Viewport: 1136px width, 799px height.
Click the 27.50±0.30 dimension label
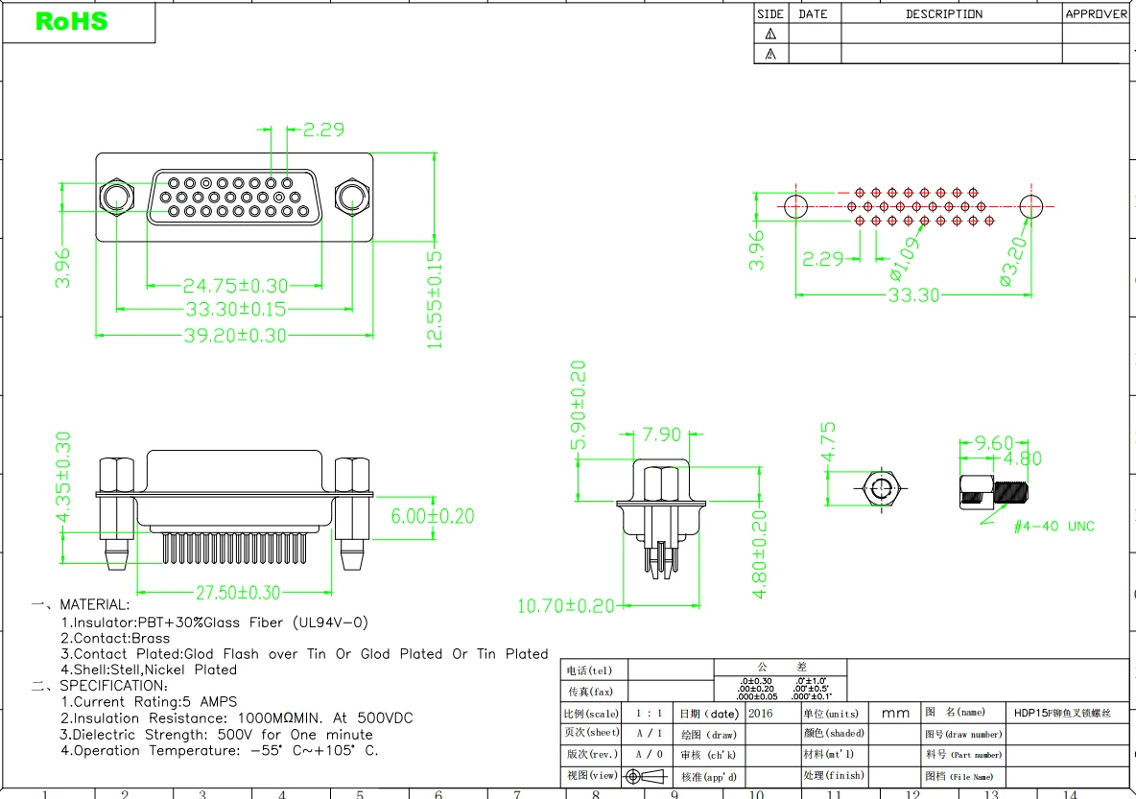237,594
